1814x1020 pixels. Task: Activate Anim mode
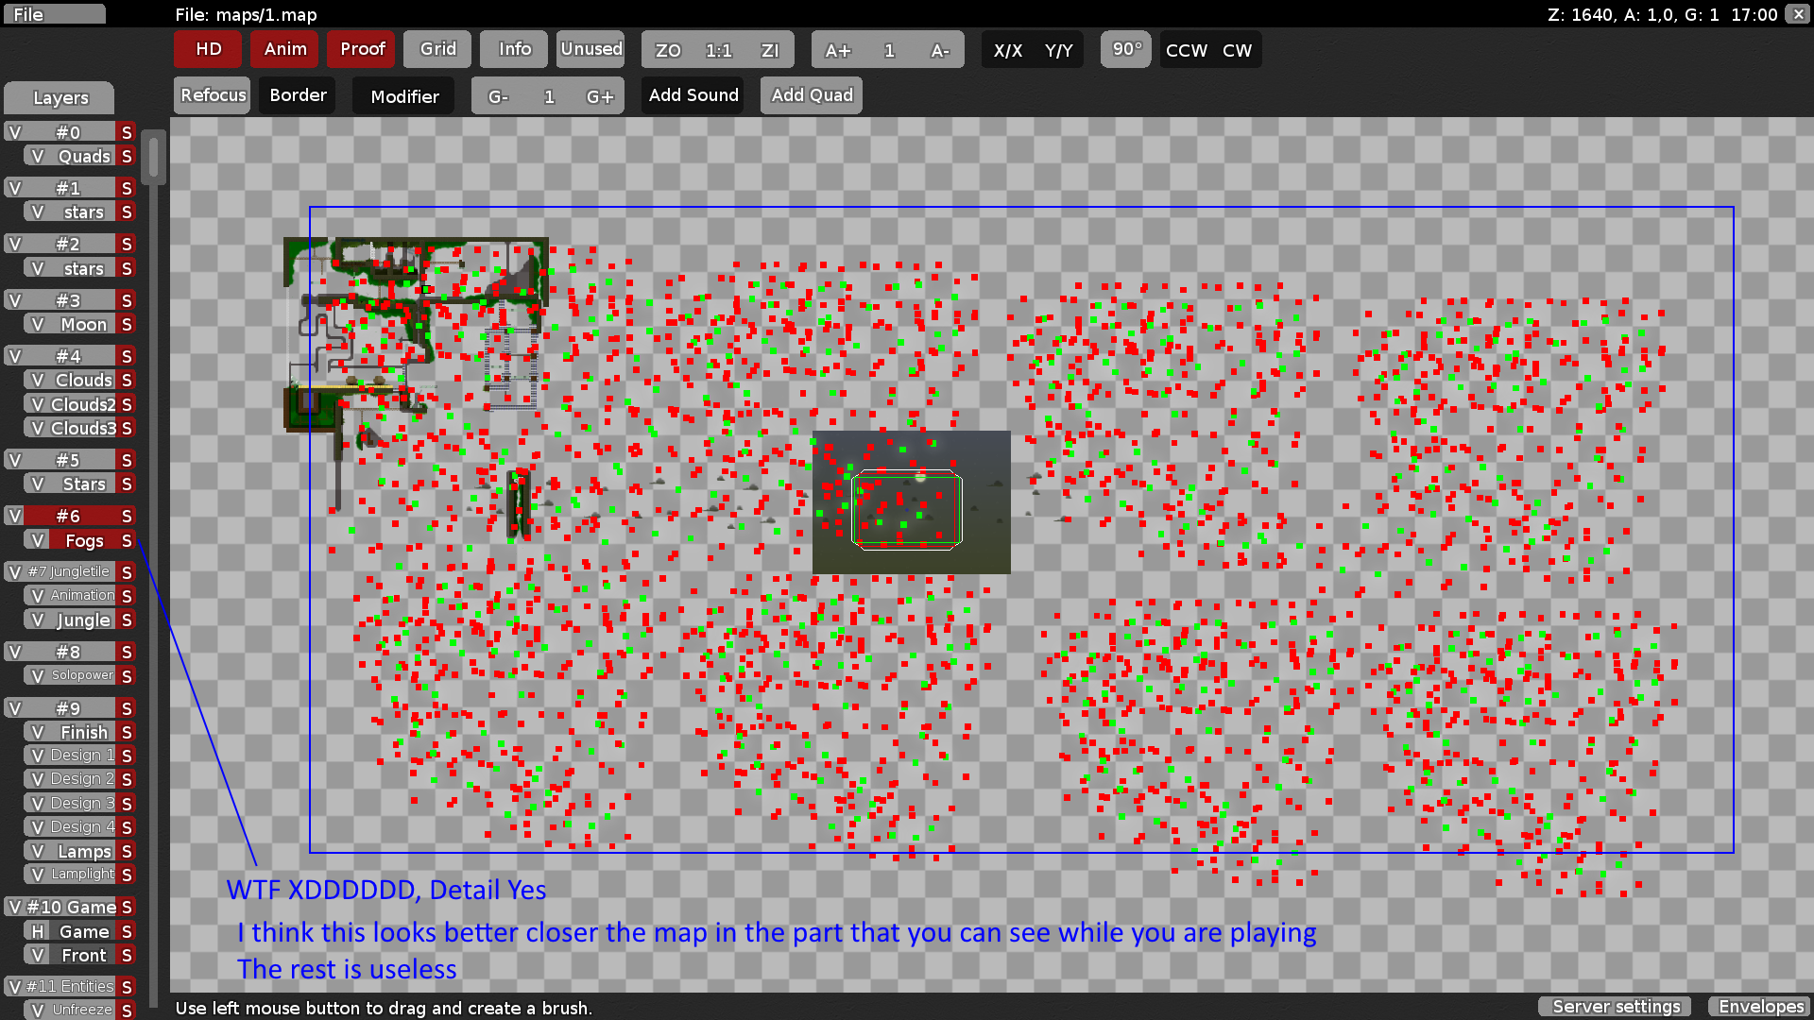pos(284,49)
